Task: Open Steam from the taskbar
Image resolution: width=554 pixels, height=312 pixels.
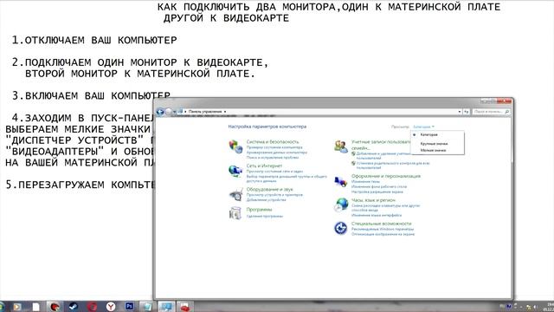Action: (74, 306)
